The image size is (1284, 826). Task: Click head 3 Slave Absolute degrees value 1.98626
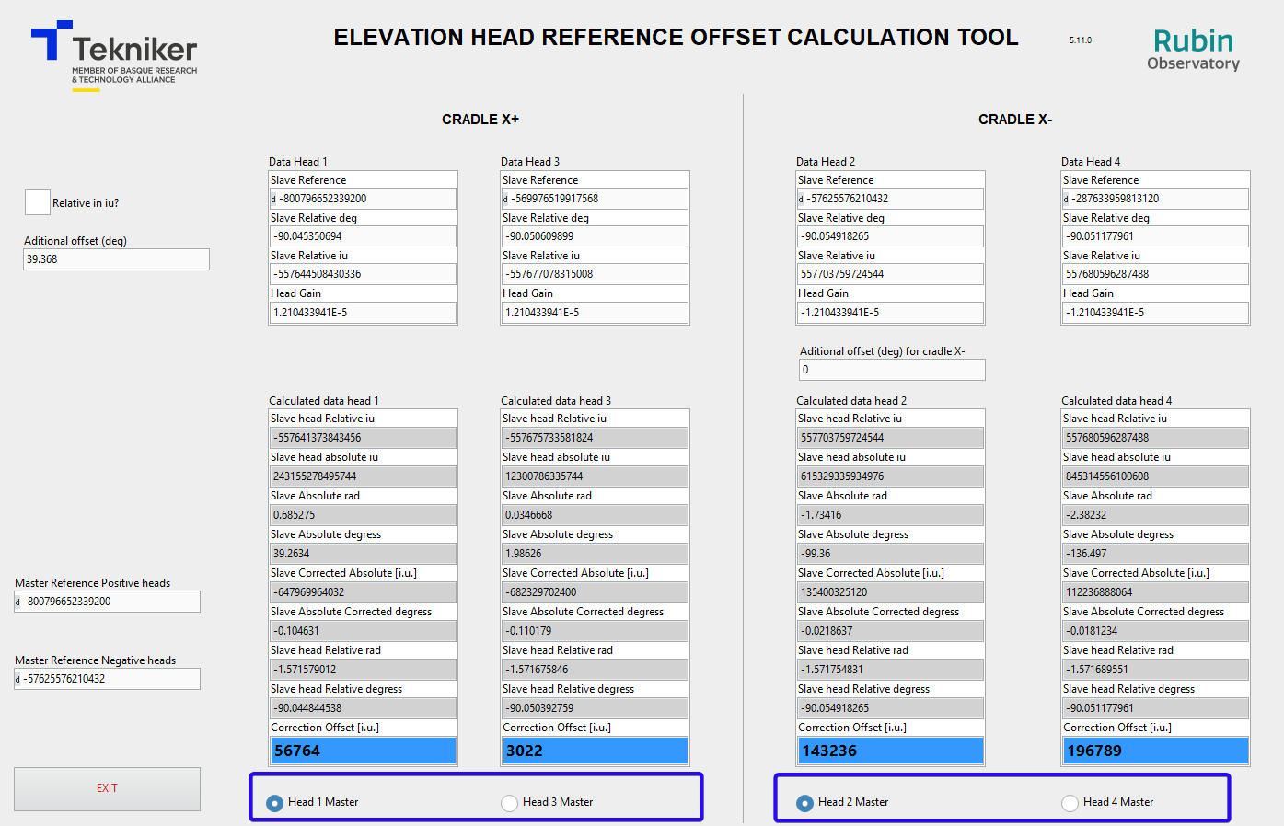[595, 554]
